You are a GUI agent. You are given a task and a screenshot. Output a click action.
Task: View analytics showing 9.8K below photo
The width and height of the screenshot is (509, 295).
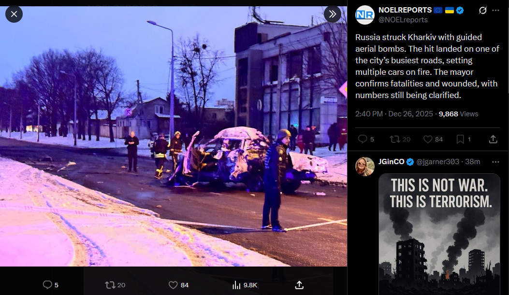245,285
